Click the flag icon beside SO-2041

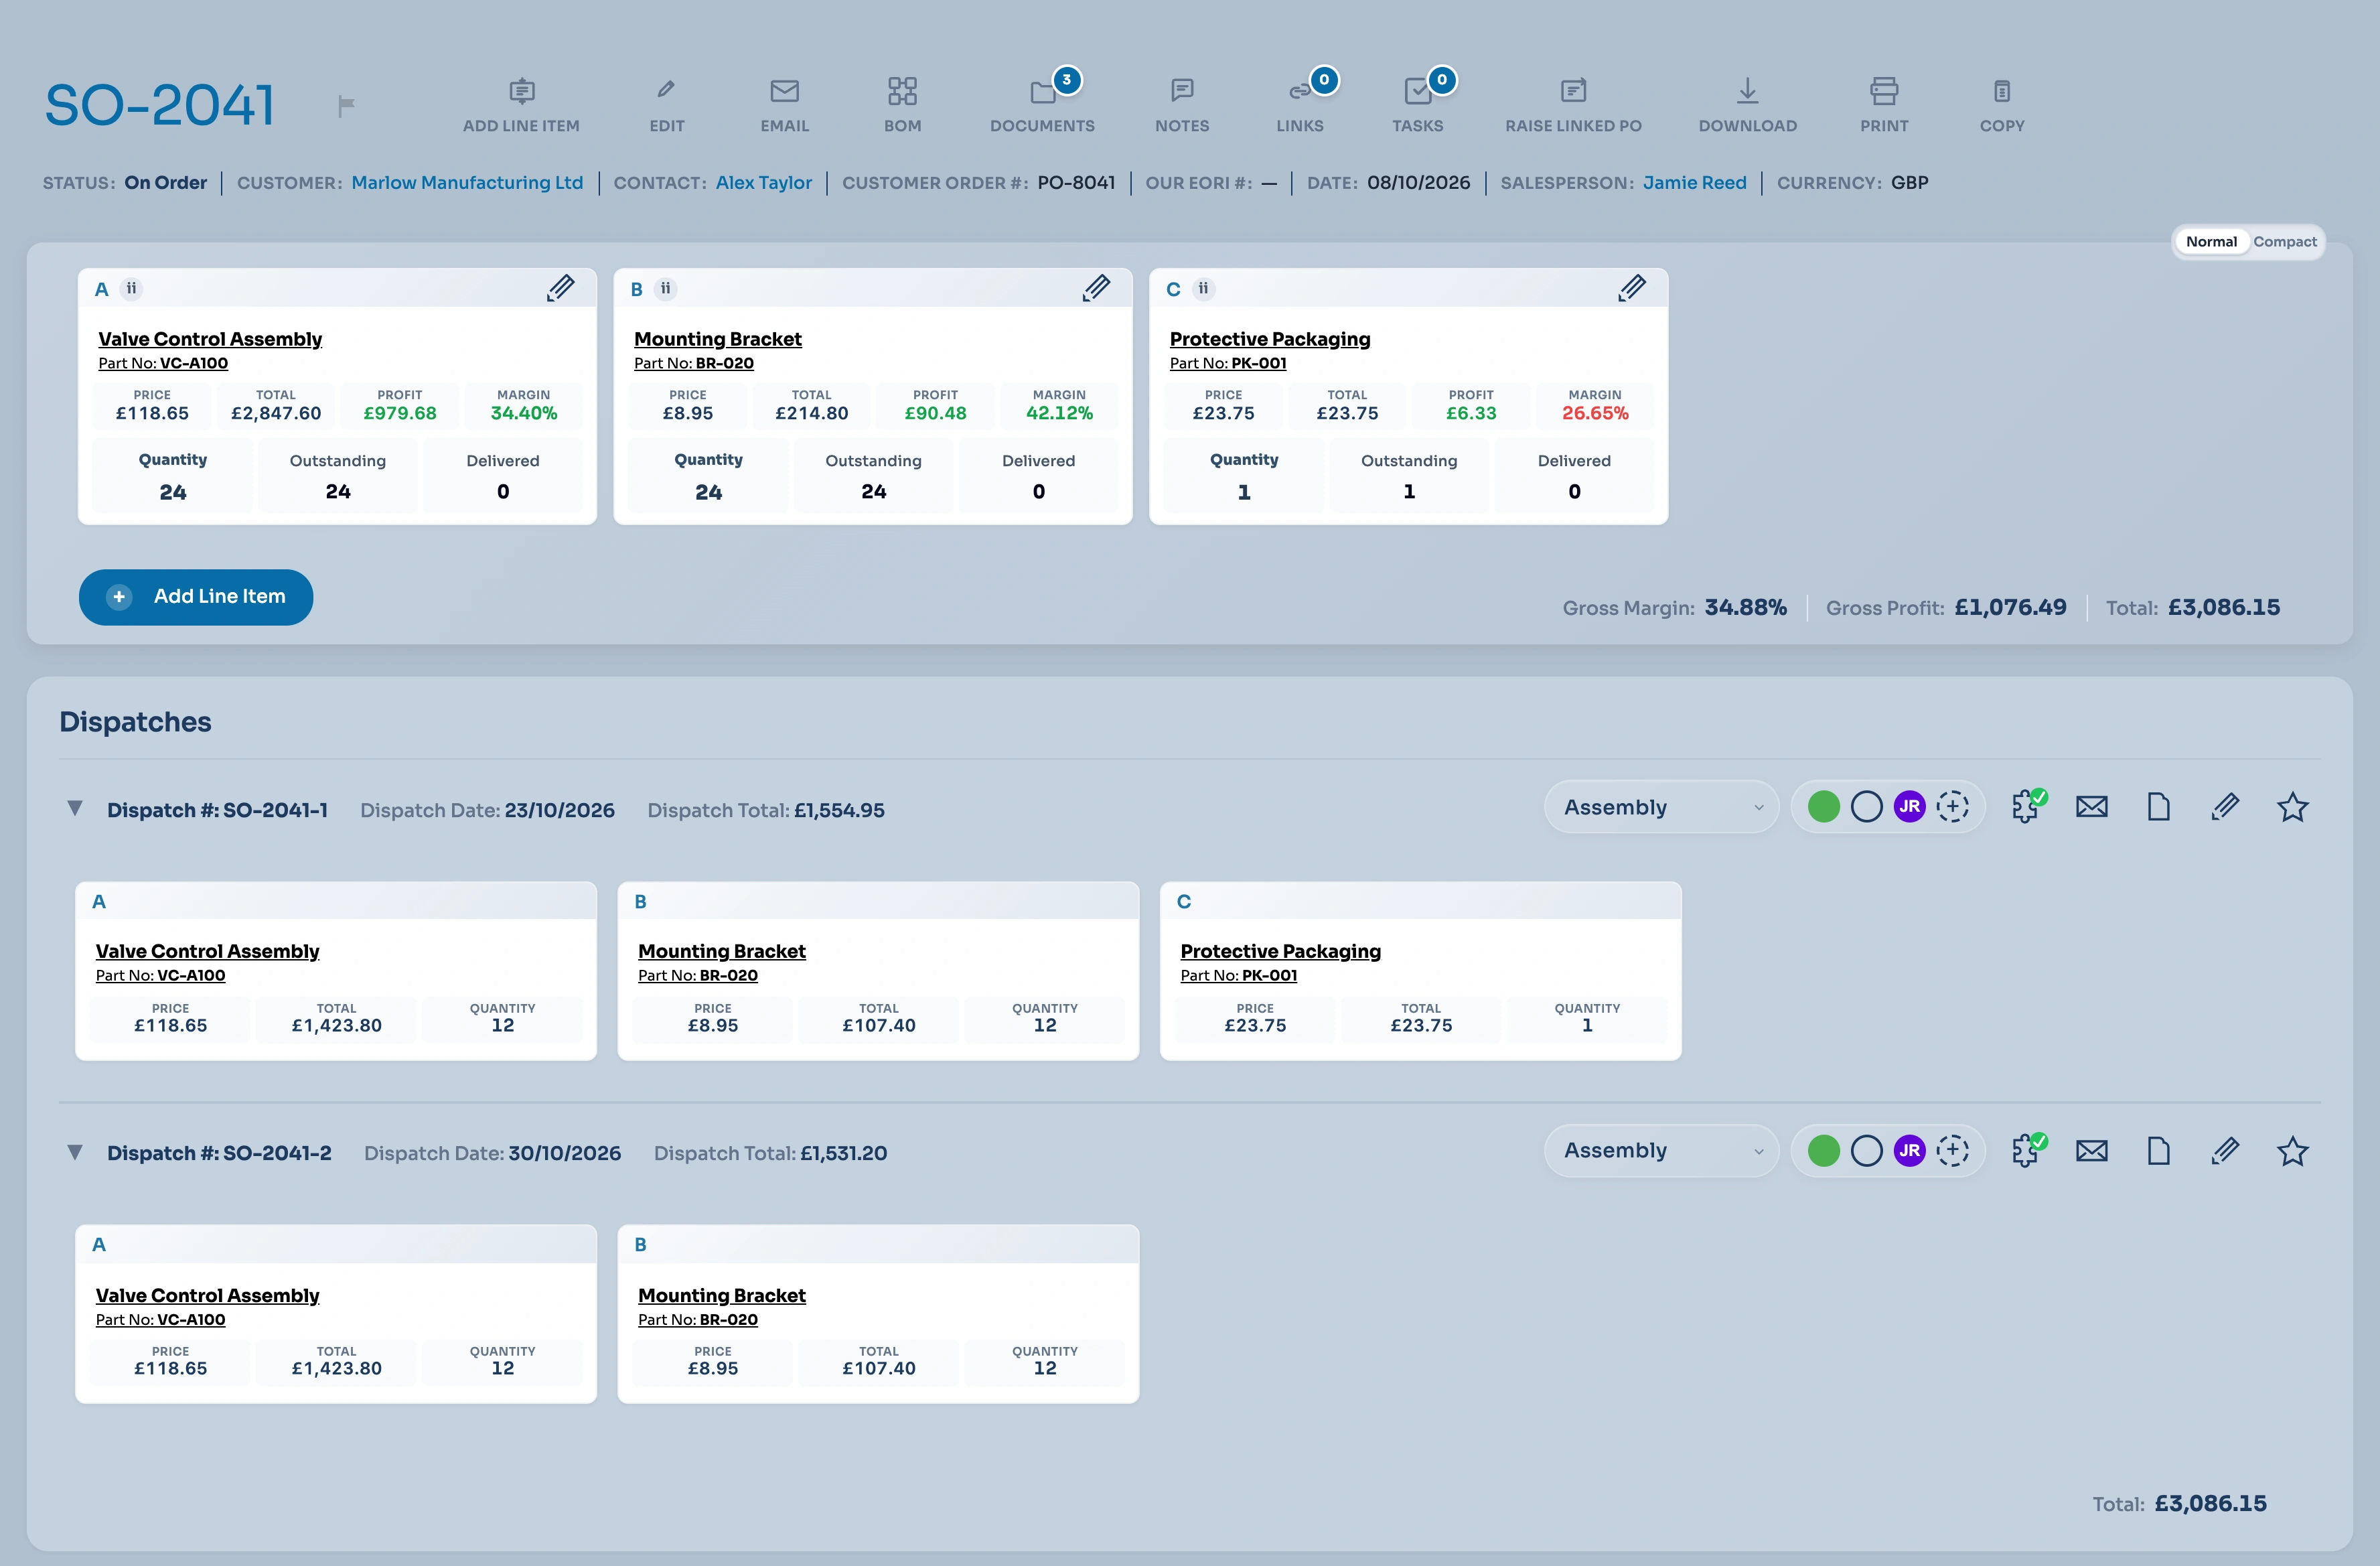click(346, 105)
